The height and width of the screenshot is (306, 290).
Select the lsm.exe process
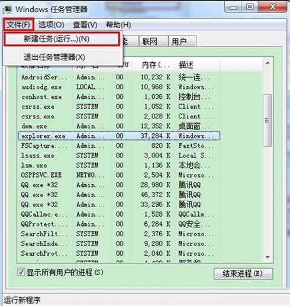coord(119,165)
